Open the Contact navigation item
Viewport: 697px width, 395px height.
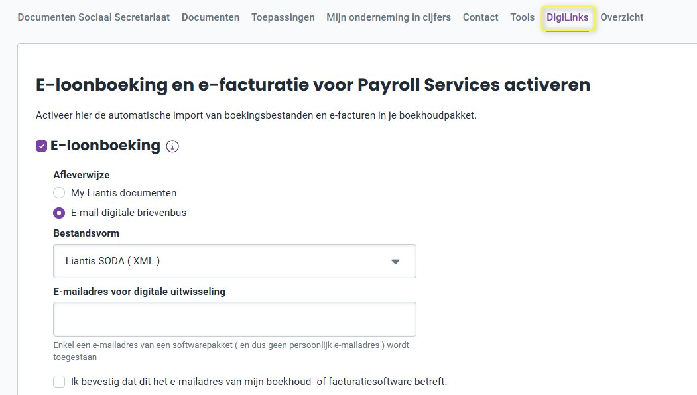point(481,17)
